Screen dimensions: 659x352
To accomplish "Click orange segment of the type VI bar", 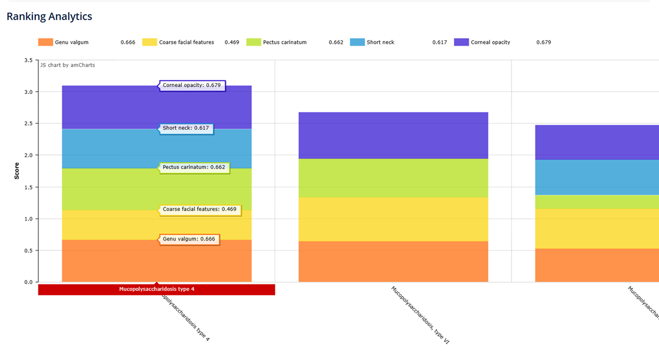I will (x=393, y=262).
